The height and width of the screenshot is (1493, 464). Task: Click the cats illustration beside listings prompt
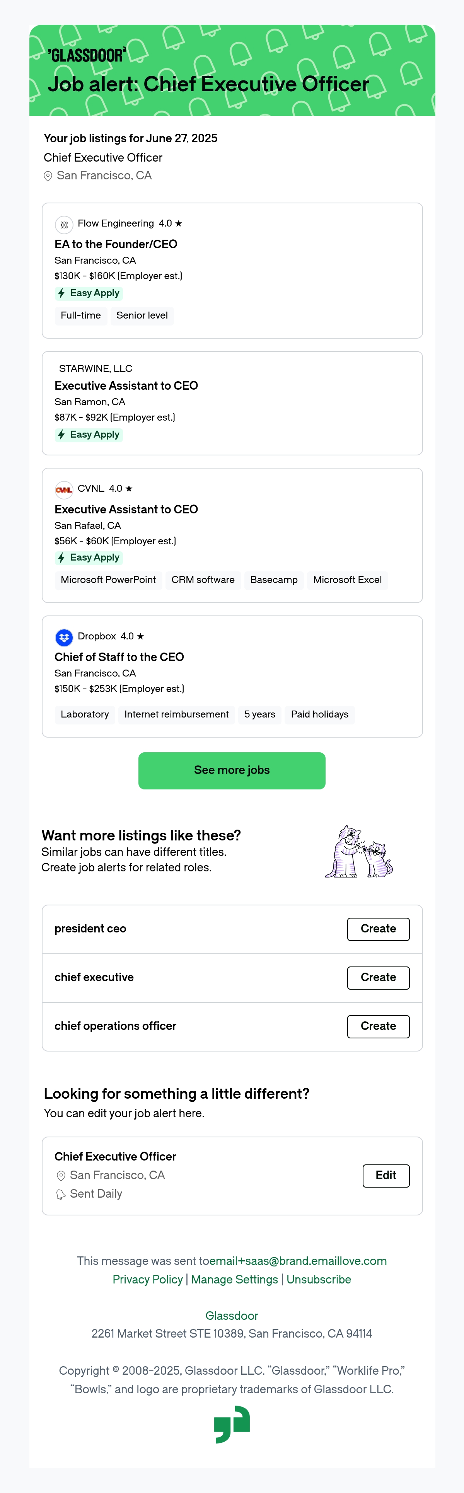pos(359,851)
